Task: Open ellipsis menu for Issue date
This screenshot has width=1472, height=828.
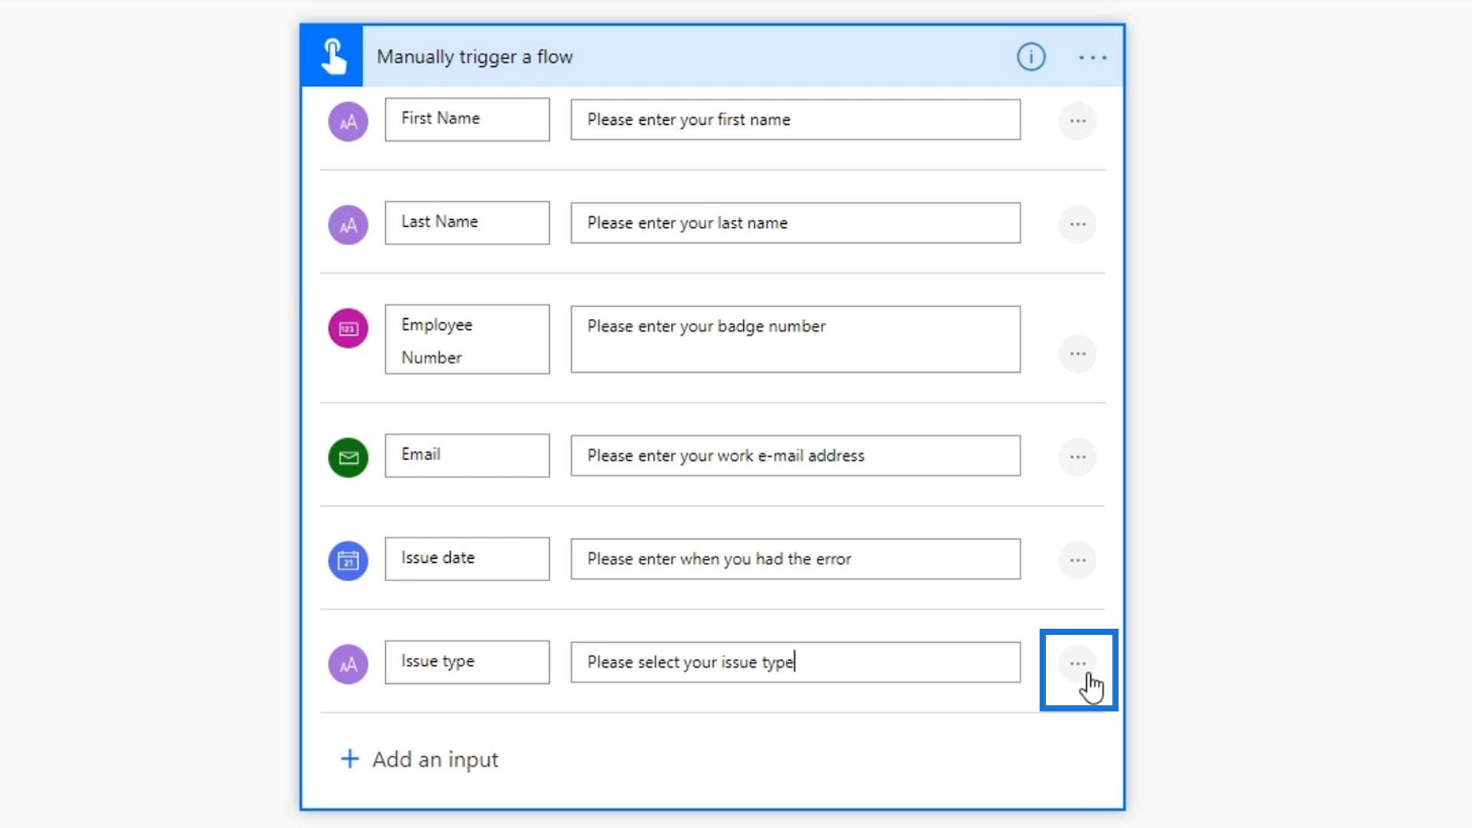Action: pos(1077,560)
